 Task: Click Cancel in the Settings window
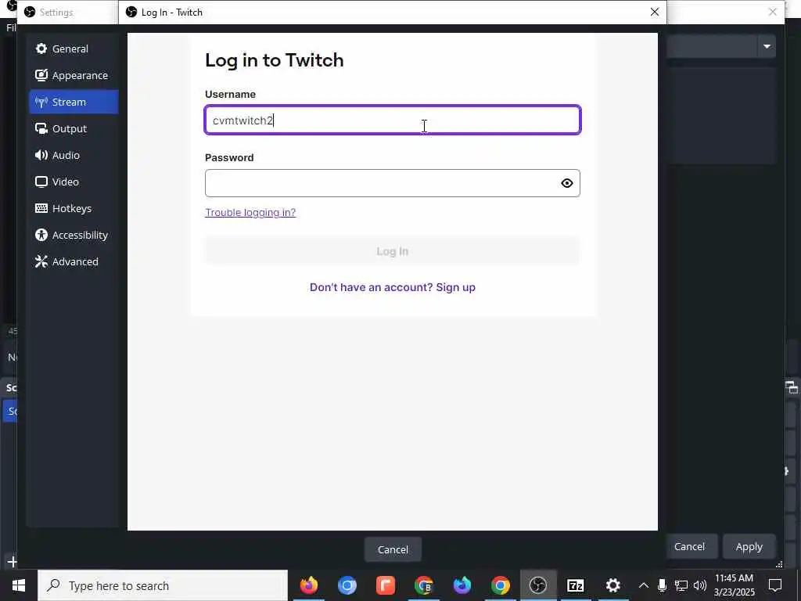(x=689, y=546)
